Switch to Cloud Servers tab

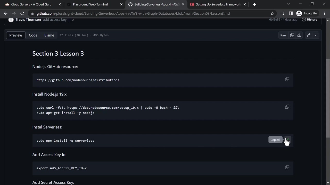[x=31, y=4]
